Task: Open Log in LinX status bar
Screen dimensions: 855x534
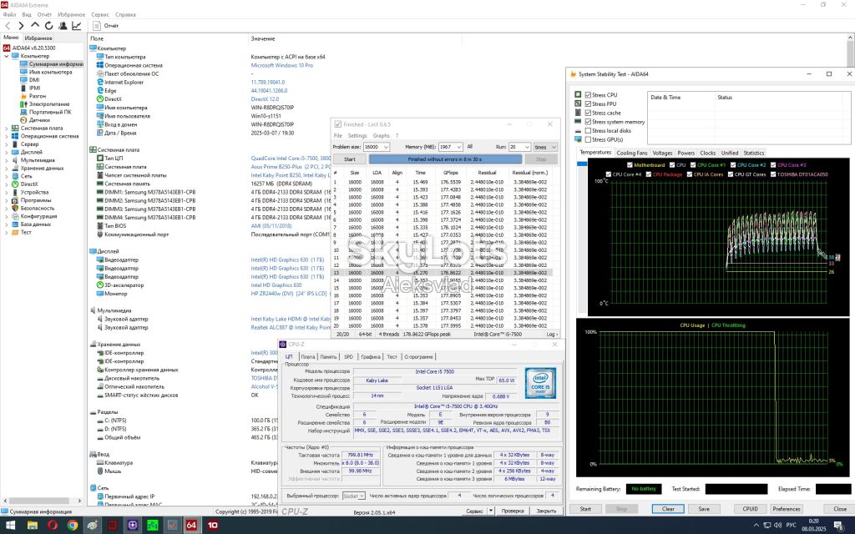Action: (552, 334)
